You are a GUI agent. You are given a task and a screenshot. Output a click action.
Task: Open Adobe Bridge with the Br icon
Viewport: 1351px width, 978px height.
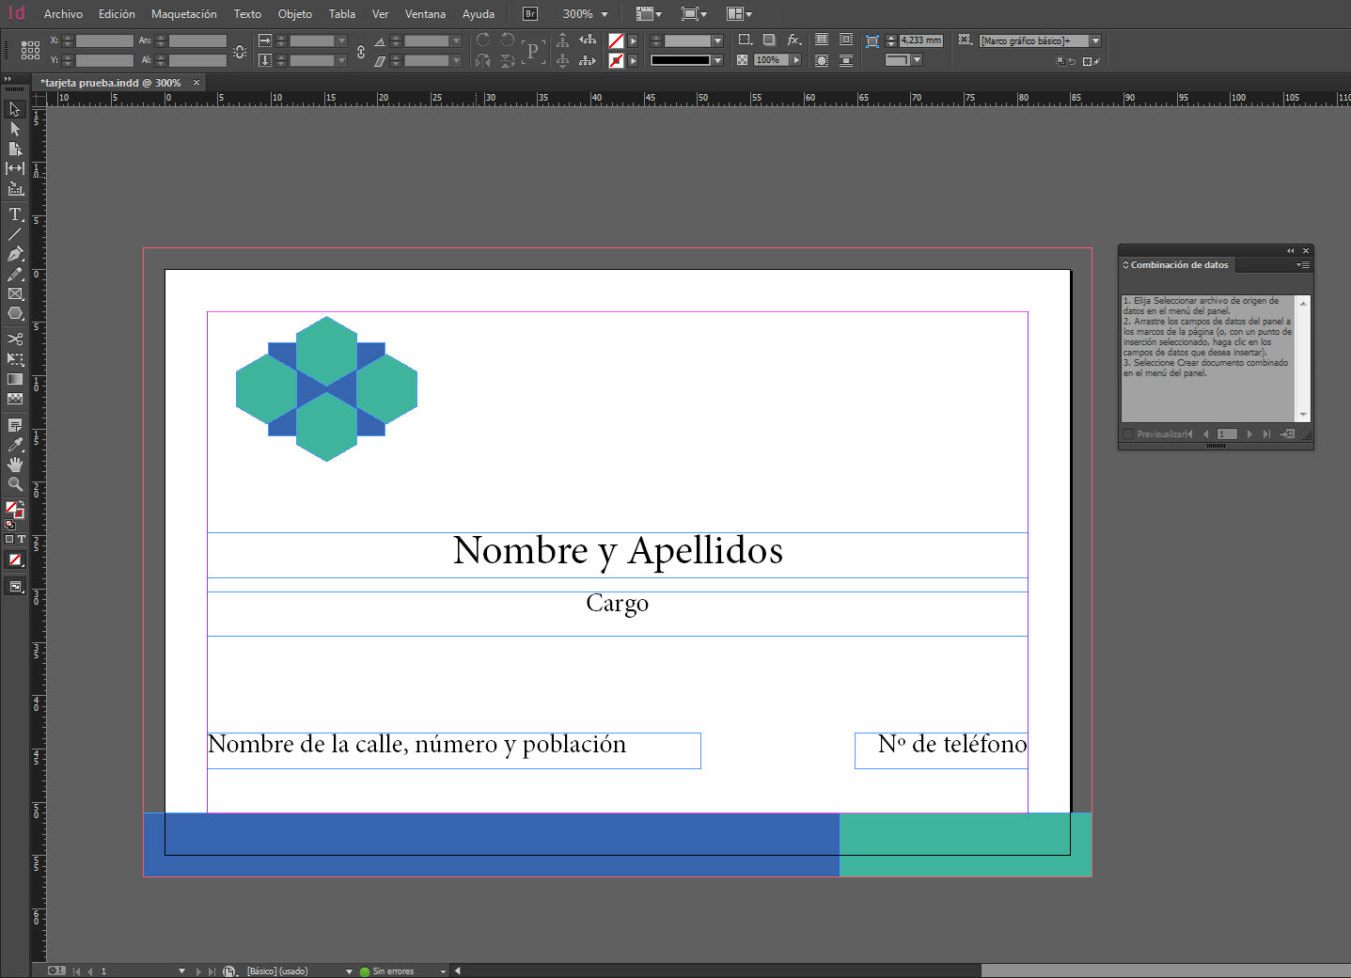coord(530,14)
